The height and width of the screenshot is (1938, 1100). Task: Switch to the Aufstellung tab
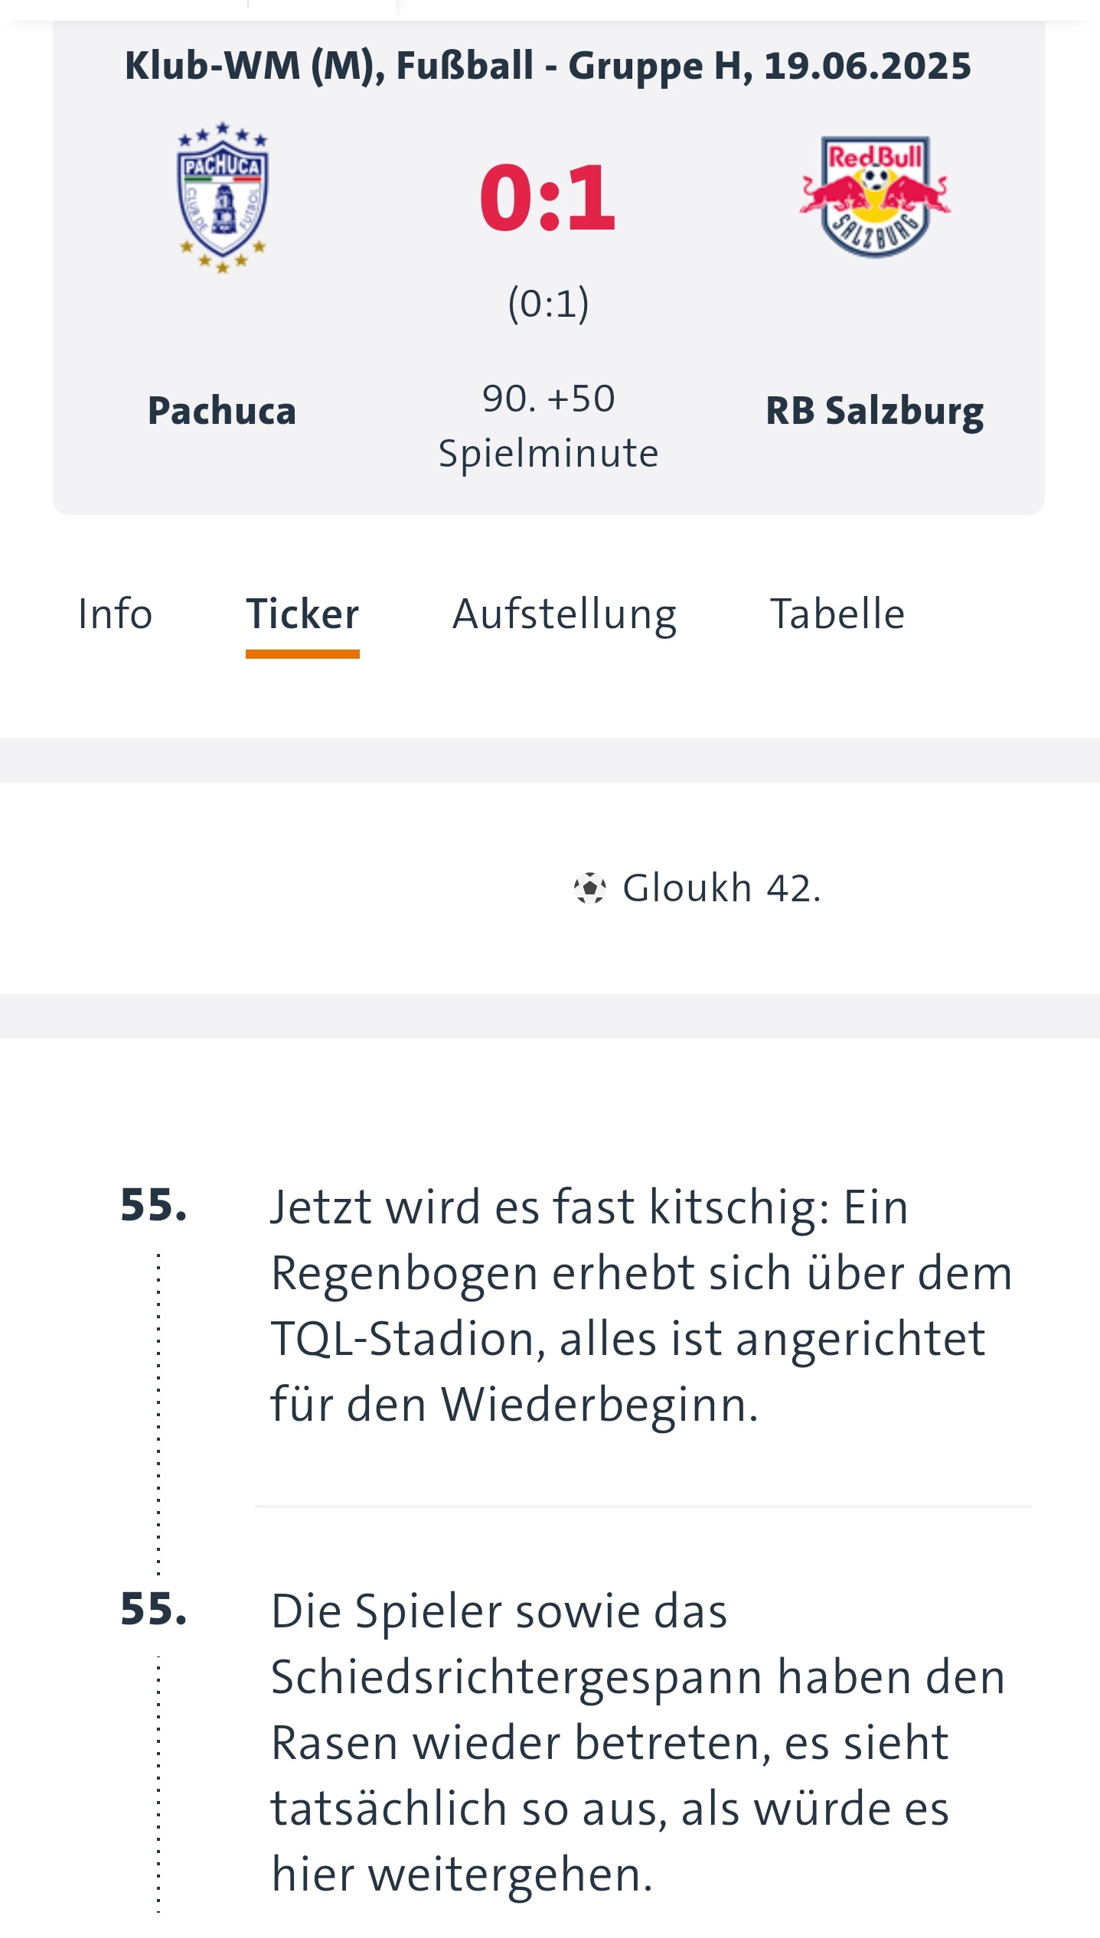[565, 616]
